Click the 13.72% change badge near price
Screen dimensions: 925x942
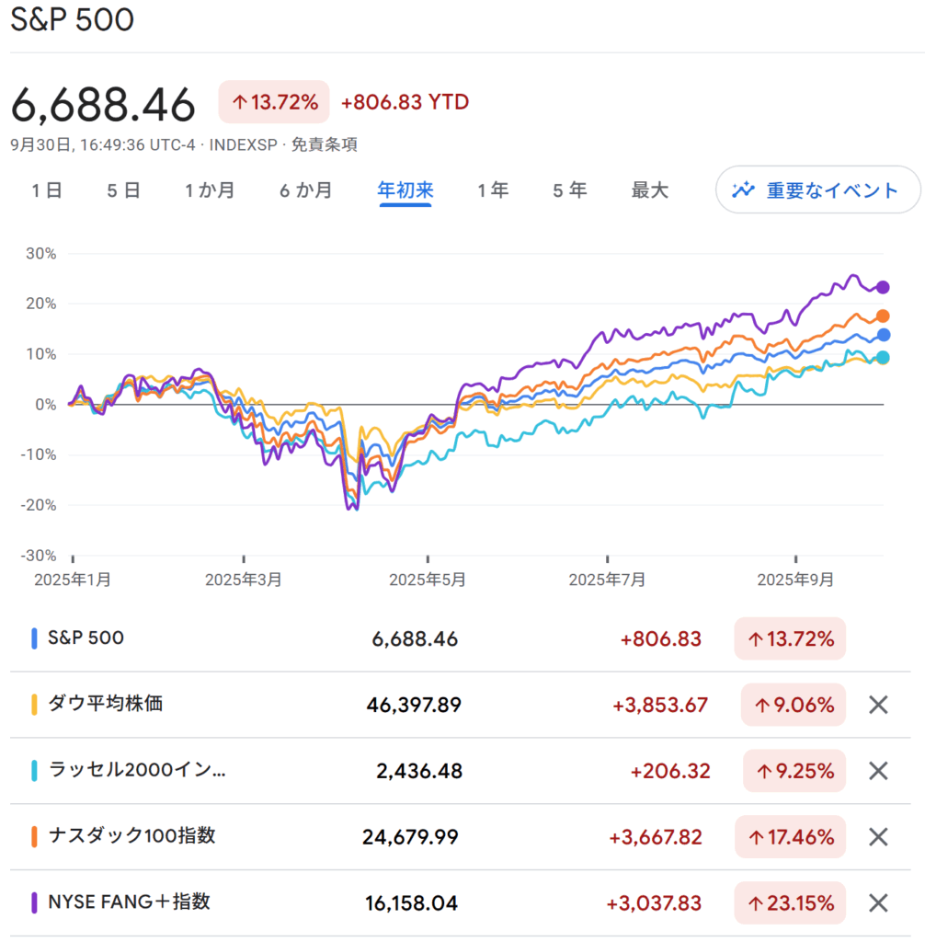tap(274, 102)
